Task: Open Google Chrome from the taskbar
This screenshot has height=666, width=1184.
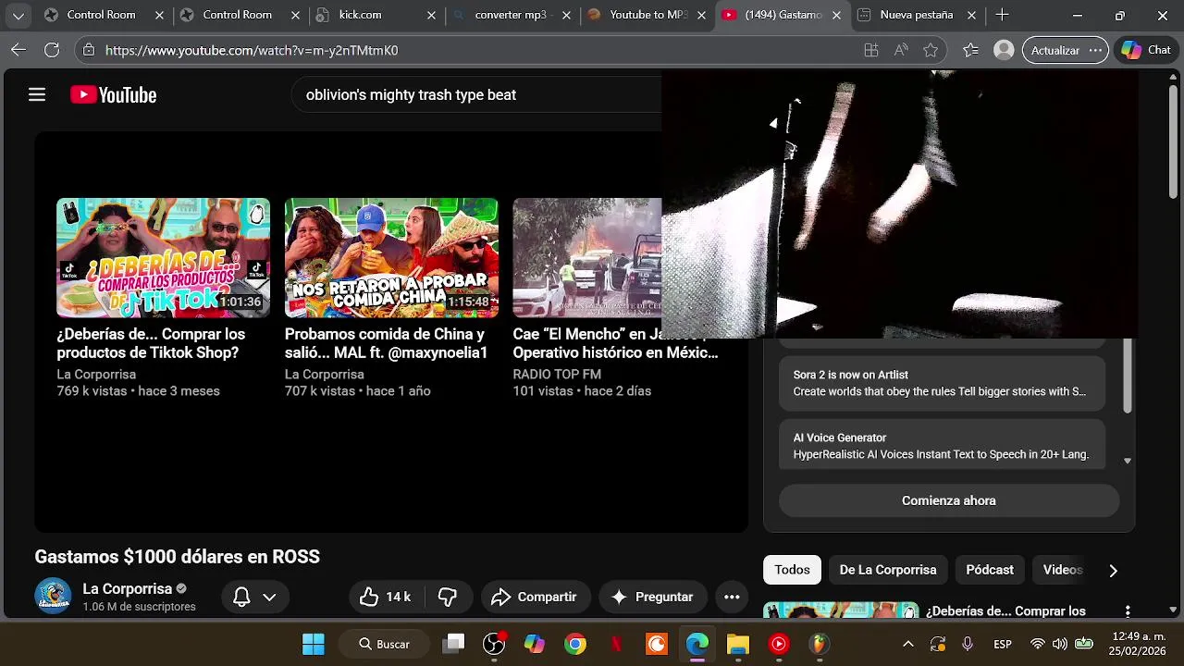Action: (575, 644)
